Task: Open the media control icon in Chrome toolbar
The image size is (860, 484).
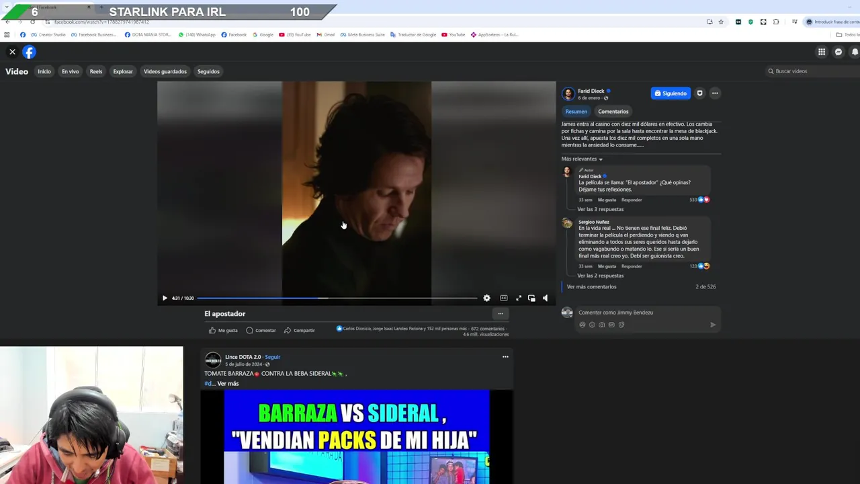Action: [x=795, y=22]
